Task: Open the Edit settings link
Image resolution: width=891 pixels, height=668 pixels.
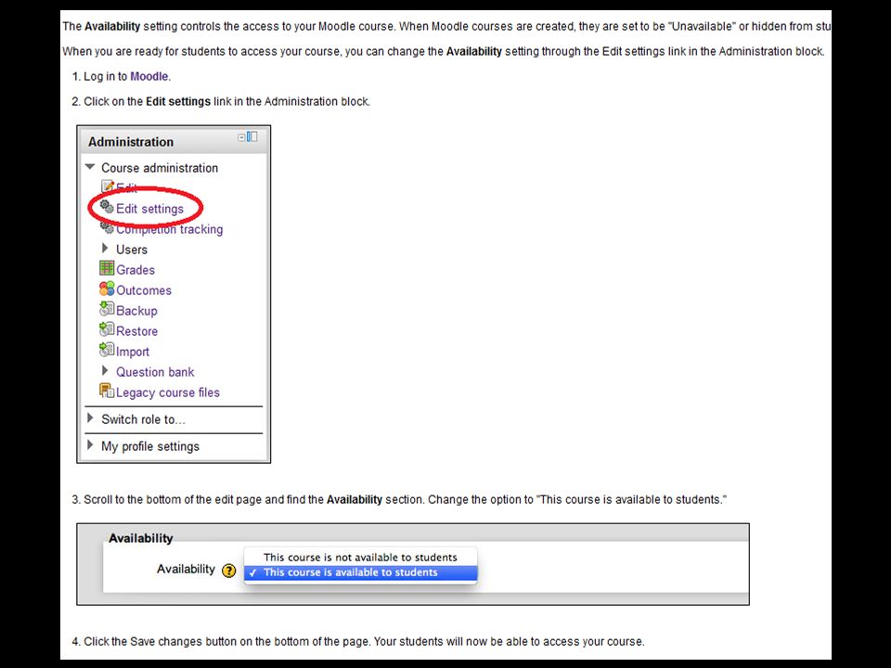Action: tap(150, 209)
